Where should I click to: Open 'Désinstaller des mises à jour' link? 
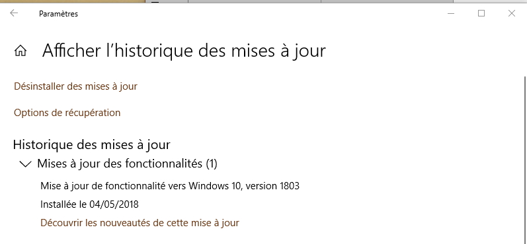point(75,86)
